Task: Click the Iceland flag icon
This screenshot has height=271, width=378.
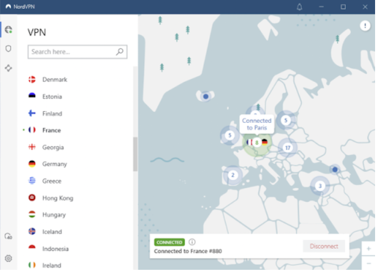Action: pyautogui.click(x=32, y=231)
